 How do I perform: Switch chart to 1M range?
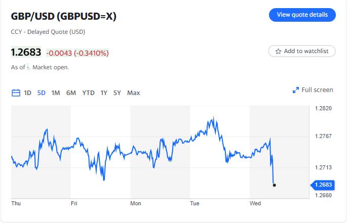tap(56, 93)
